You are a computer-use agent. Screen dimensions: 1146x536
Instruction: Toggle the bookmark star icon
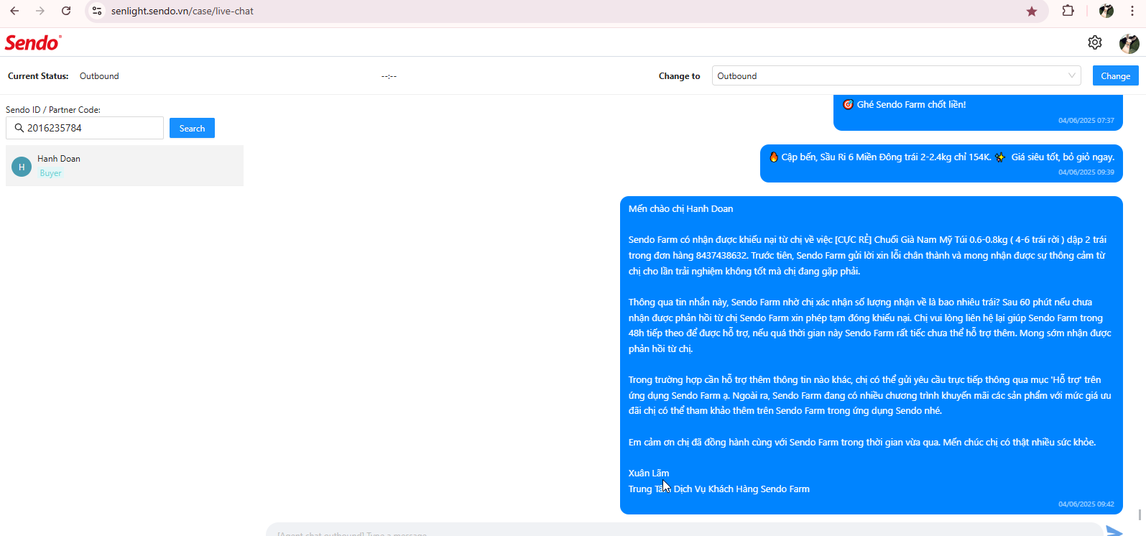[1032, 11]
